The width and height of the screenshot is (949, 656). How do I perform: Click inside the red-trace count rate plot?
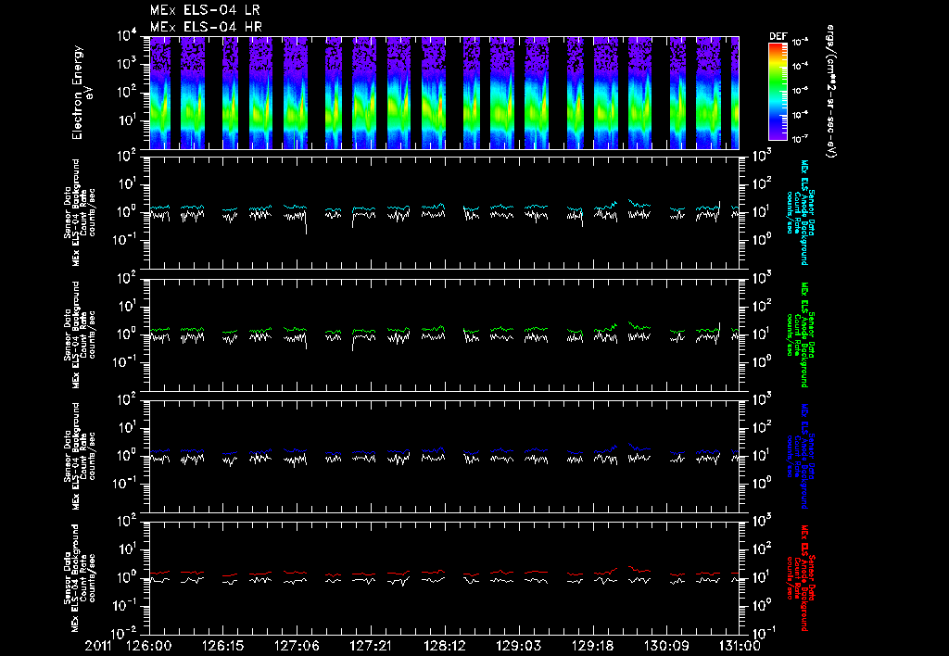tap(444, 578)
